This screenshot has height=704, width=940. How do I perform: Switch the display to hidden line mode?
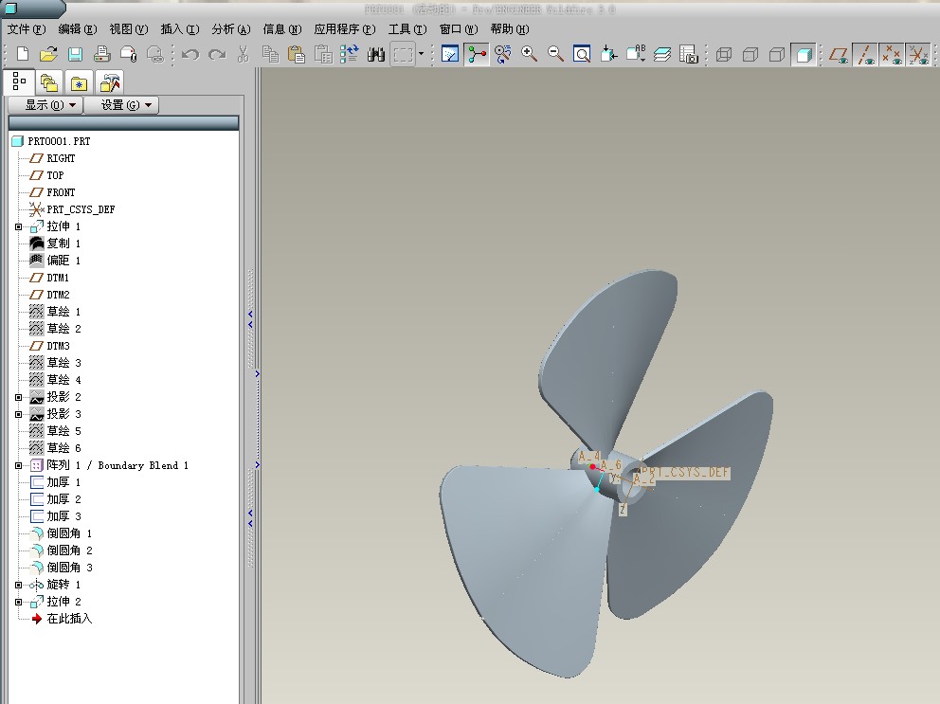tap(750, 55)
